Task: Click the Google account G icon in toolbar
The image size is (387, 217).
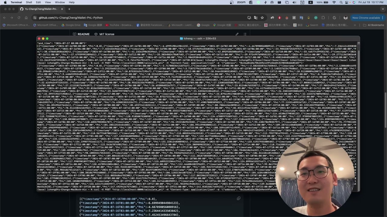Action: [334, 18]
